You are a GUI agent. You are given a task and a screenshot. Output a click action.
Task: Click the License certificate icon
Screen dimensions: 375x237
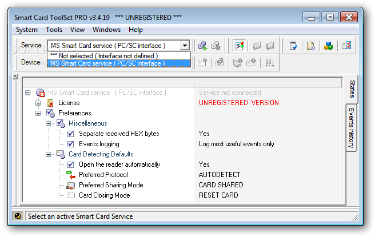point(50,103)
